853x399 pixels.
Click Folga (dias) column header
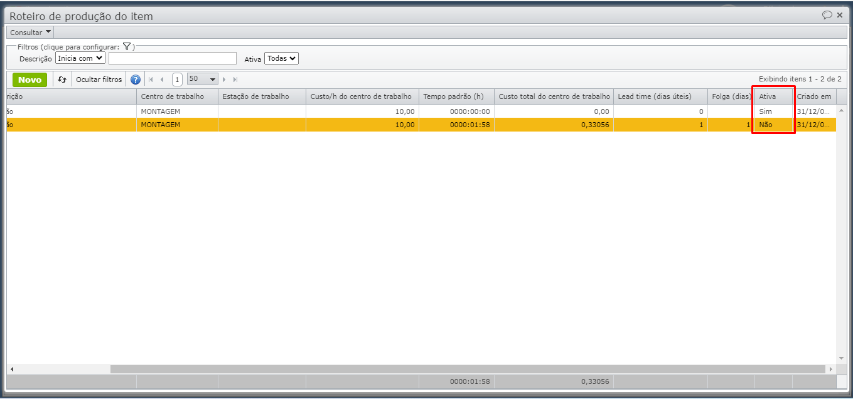731,96
